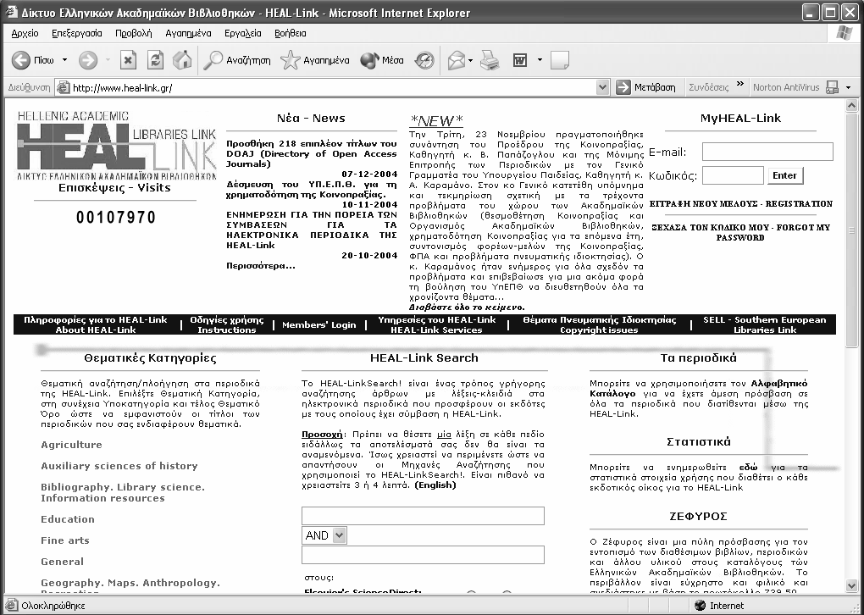864x615 pixels.
Task: Open the Αγαπημένα menu in the menu bar
Action: point(188,33)
